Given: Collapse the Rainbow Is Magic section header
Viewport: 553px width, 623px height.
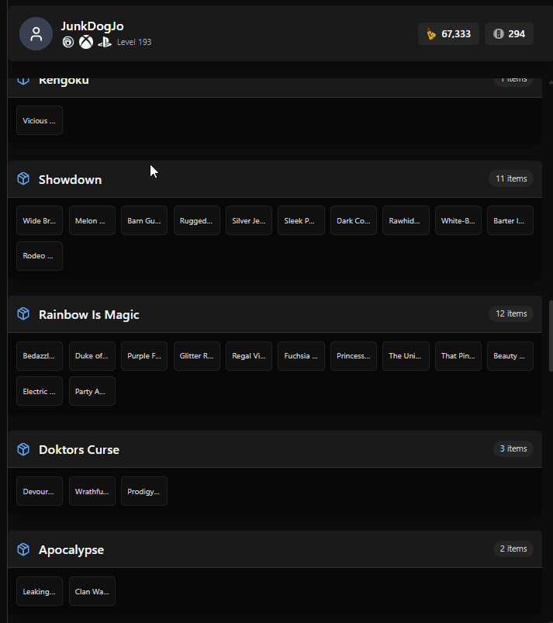Looking at the screenshot, I should pos(275,314).
